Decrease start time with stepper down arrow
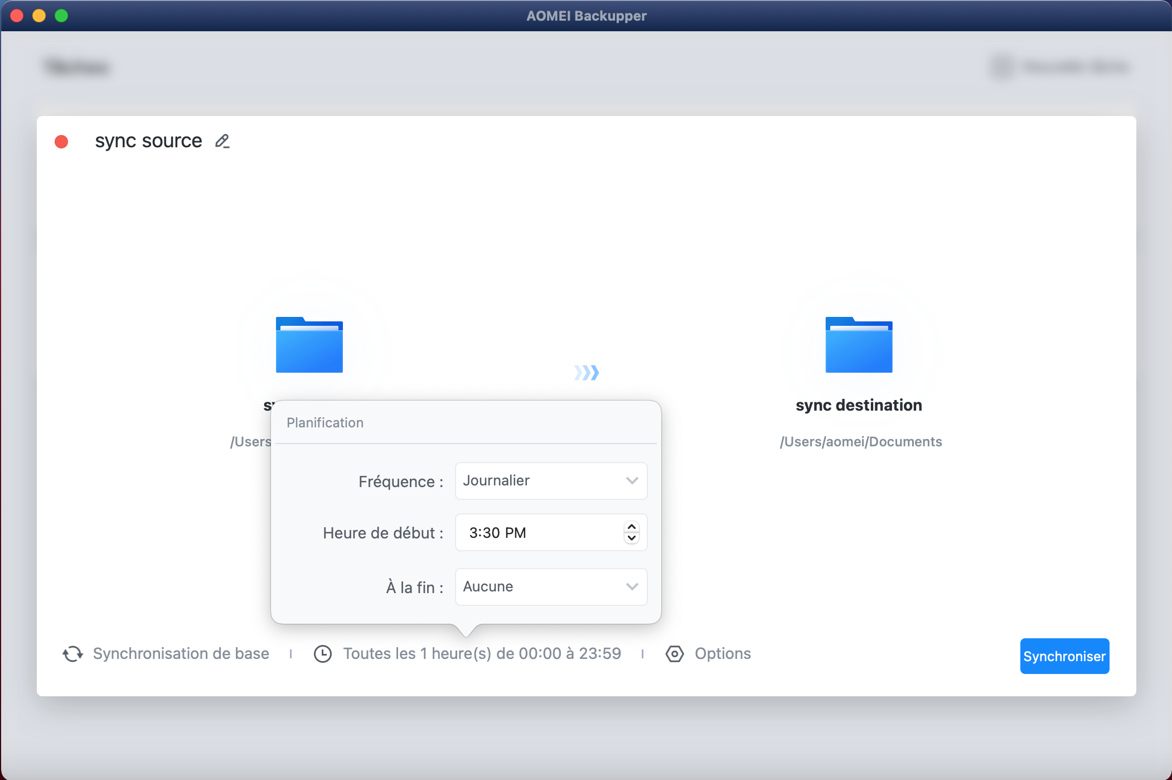This screenshot has height=780, width=1172. pyautogui.click(x=632, y=538)
